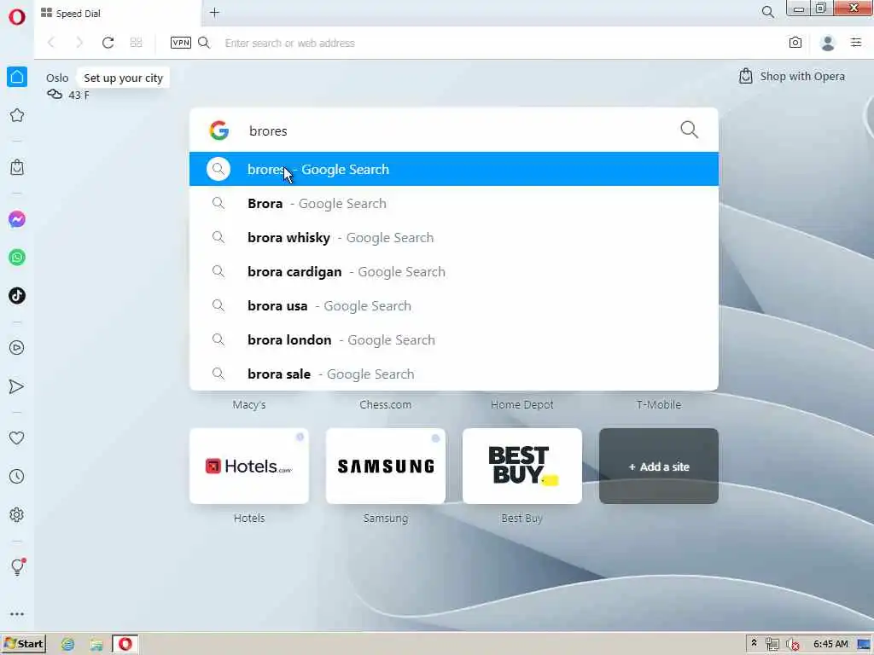Click the Oslo weather location
Screen dimensions: 874x655
point(57,78)
